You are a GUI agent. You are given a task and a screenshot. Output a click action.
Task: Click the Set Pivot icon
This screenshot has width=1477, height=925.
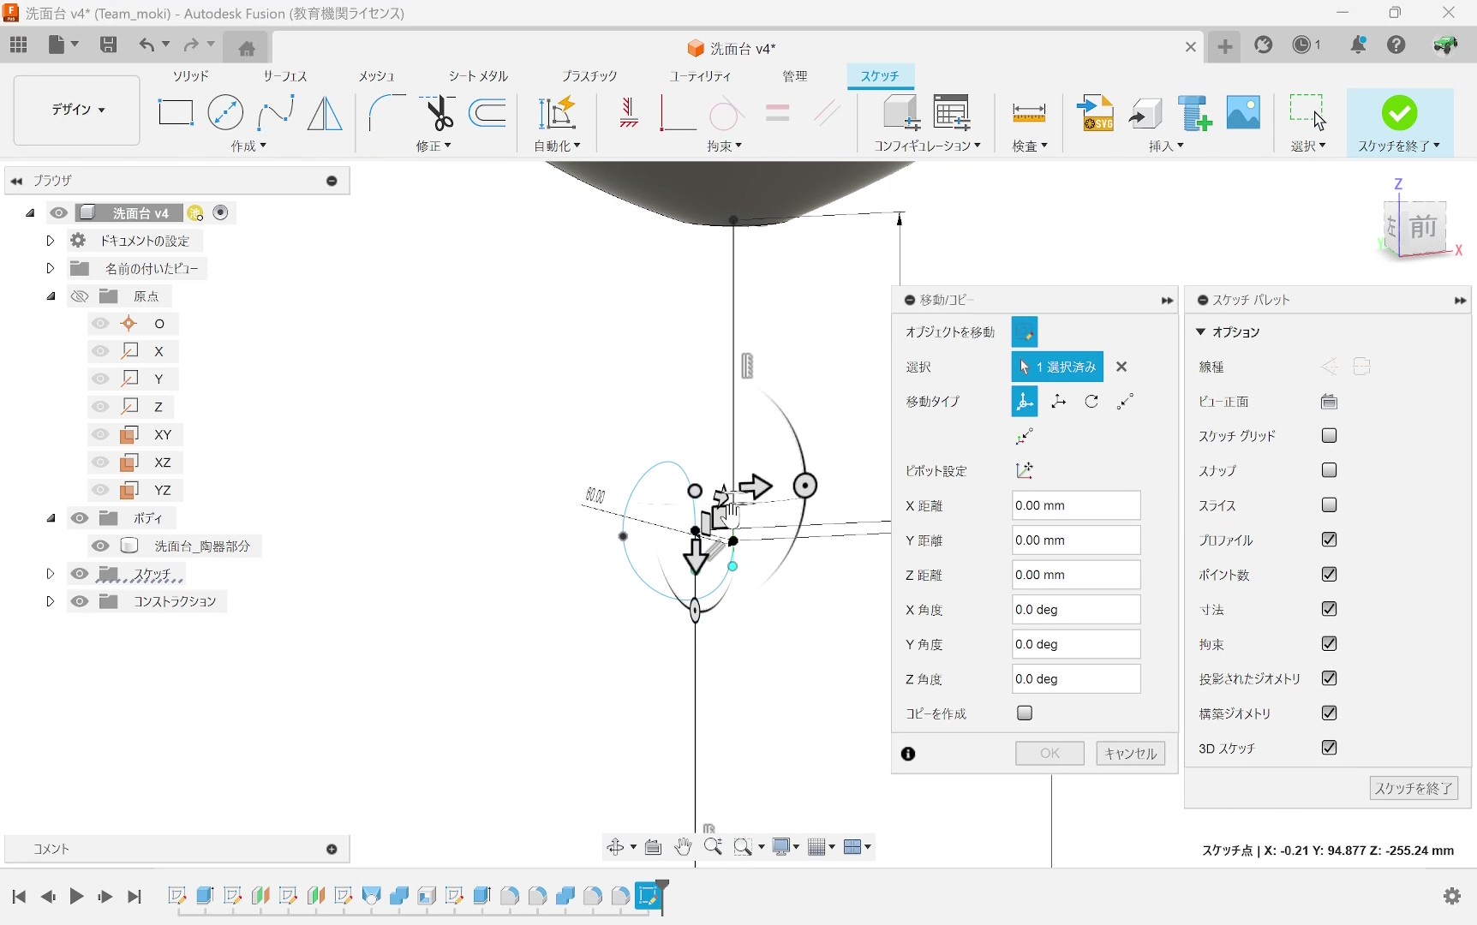[1025, 470]
